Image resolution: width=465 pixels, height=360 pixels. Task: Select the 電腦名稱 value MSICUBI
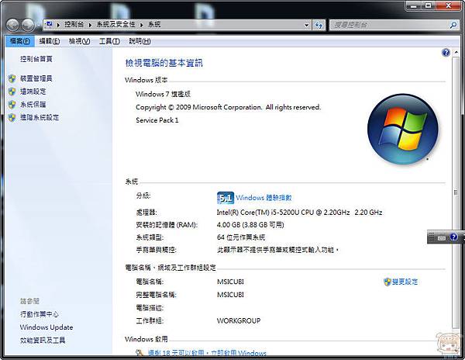[230, 282]
